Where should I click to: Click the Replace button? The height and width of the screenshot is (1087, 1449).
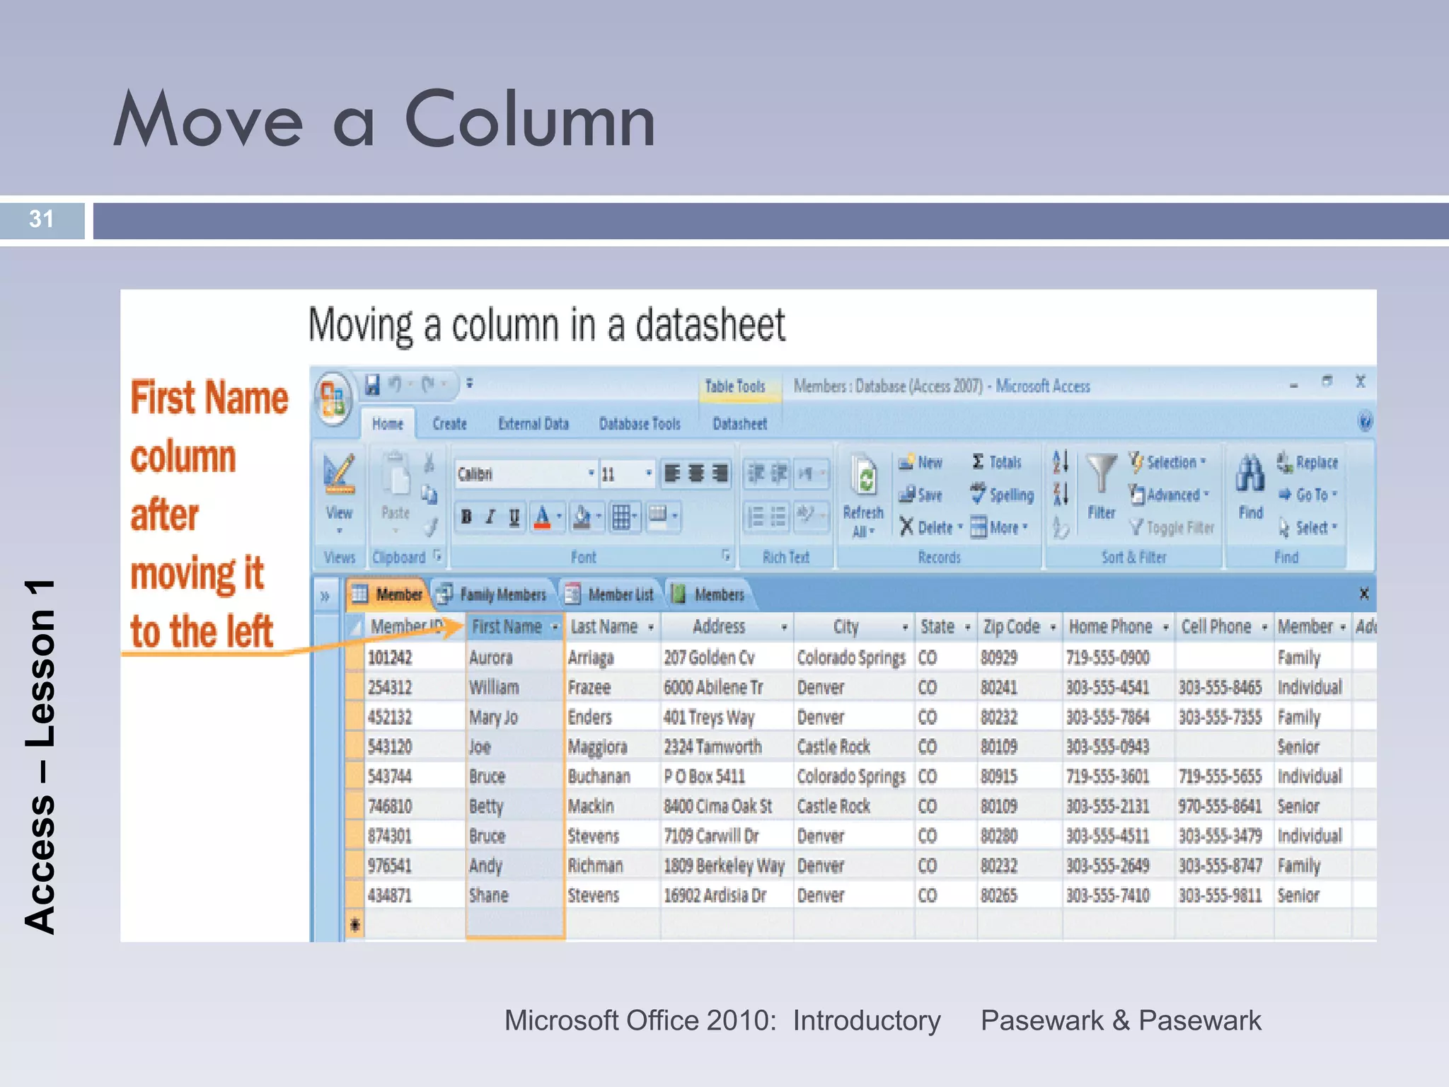coord(1307,462)
